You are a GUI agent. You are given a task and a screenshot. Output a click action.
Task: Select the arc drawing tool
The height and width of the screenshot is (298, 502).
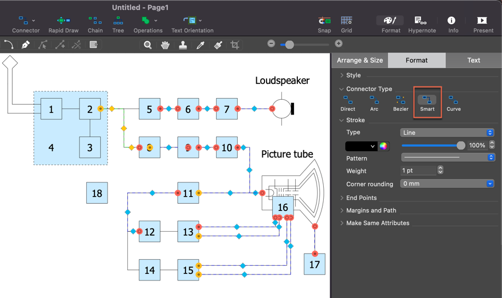pyautogui.click(x=9, y=45)
